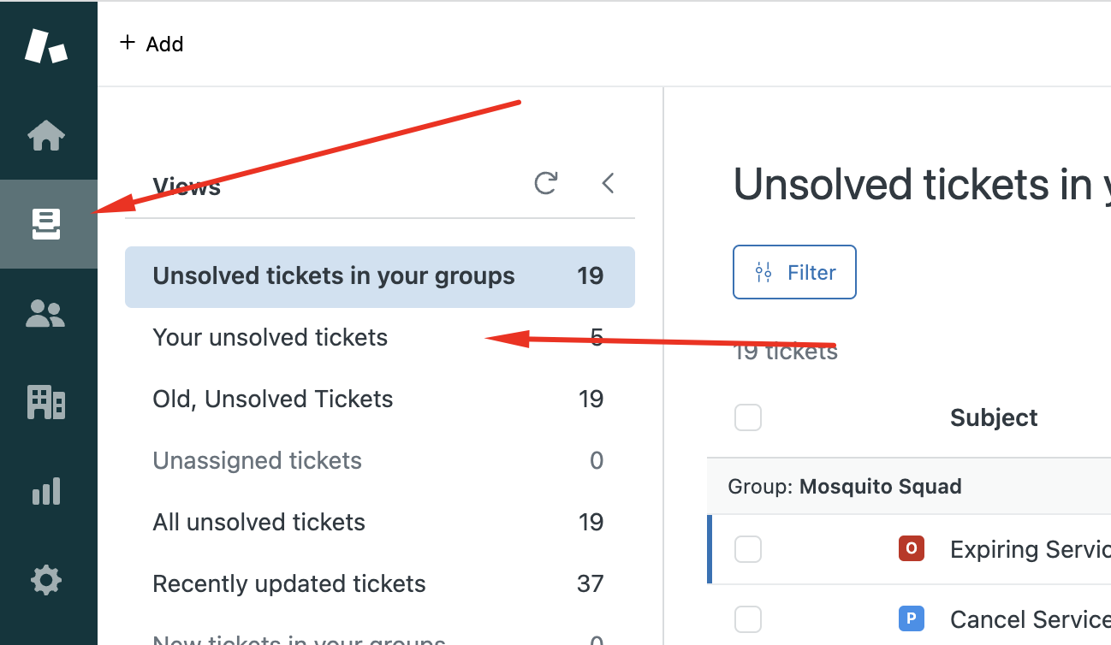Viewport: 1111px width, 645px height.
Task: Select Old, Unsolved Tickets view
Action: (273, 399)
